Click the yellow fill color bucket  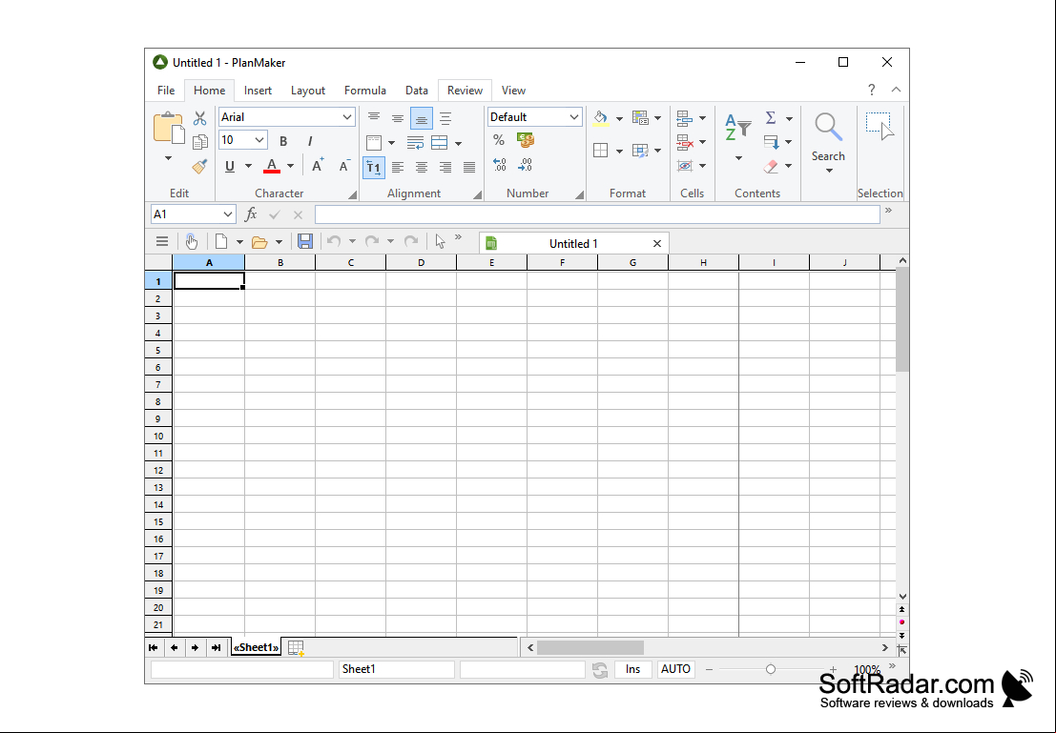(601, 118)
